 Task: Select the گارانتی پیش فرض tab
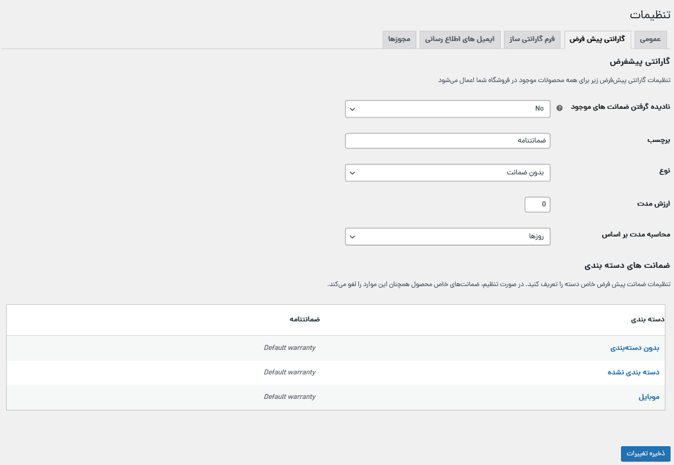(x=598, y=39)
